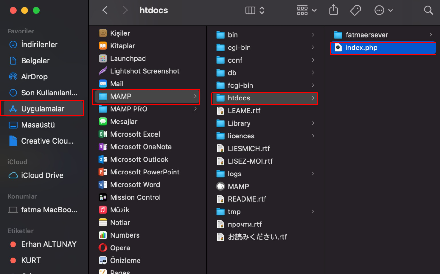
Task: Open İndirilenler in the sidebar
Action: tap(44, 44)
